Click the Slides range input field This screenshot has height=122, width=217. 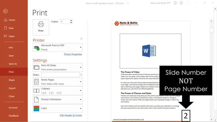click(60, 75)
